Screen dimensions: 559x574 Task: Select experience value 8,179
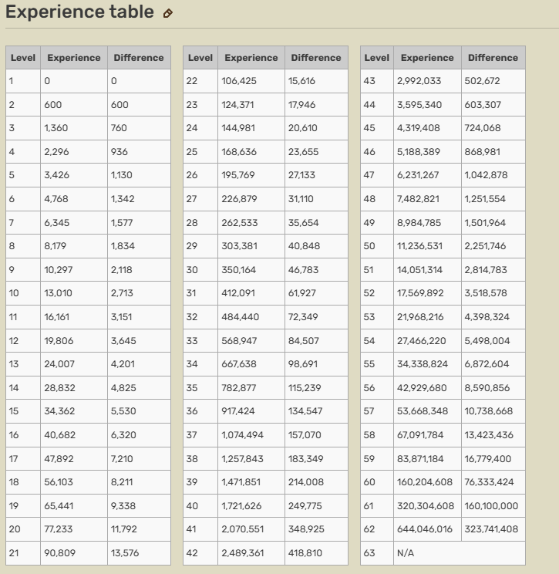[x=56, y=246]
